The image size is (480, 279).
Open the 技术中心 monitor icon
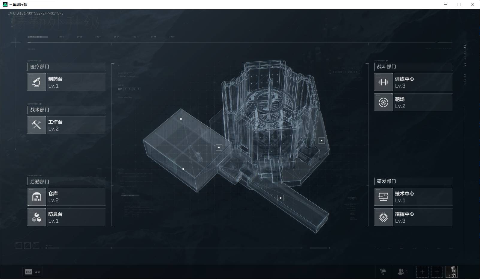coord(383,197)
